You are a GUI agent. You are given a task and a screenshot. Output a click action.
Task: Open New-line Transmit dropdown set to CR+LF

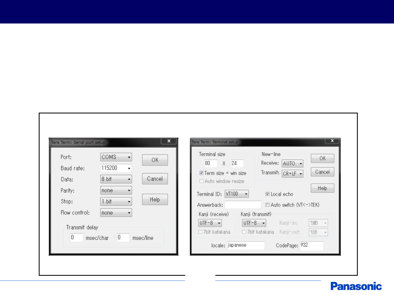coord(292,173)
